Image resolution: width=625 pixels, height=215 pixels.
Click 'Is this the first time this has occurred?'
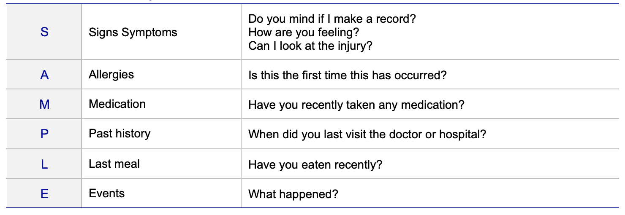coord(348,75)
